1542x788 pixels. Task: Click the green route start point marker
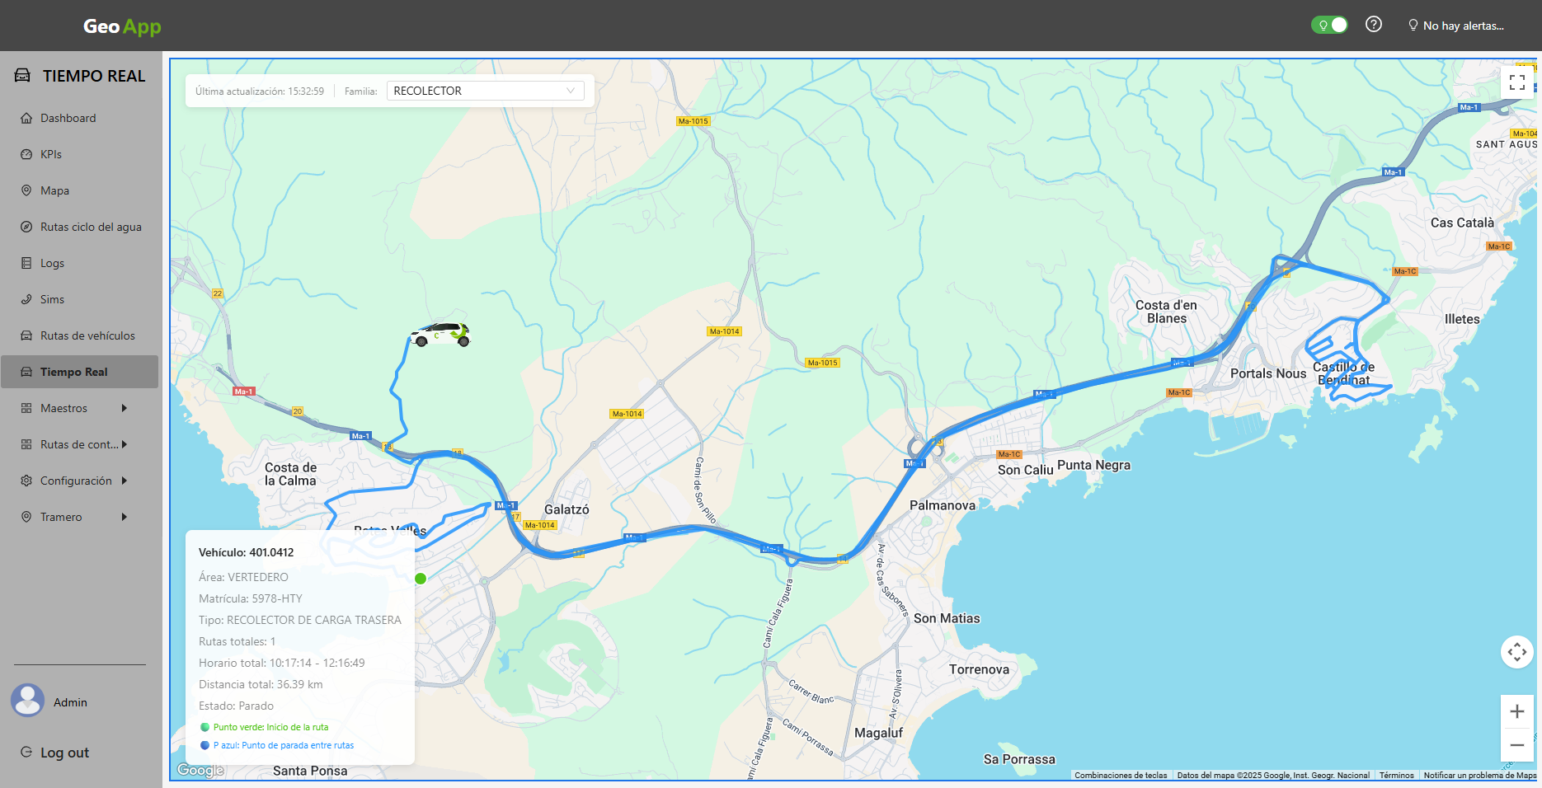coord(421,579)
